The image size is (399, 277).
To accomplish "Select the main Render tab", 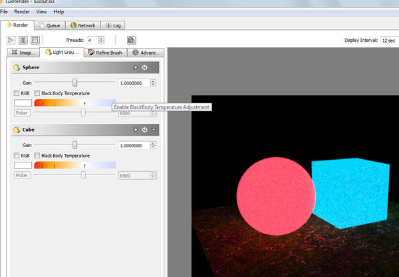I will [17, 25].
